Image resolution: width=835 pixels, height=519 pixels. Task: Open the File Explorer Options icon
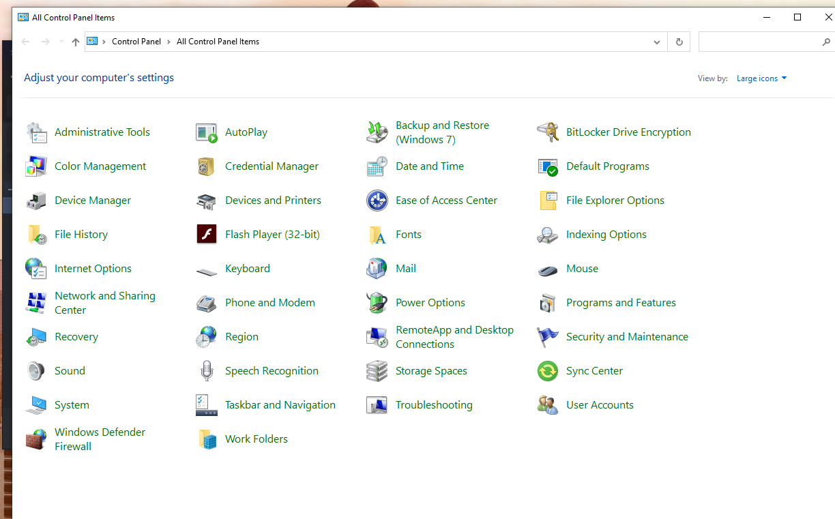point(548,201)
